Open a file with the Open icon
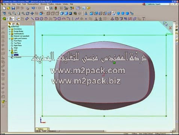This screenshot has height=135, width=179. coord(9,8)
